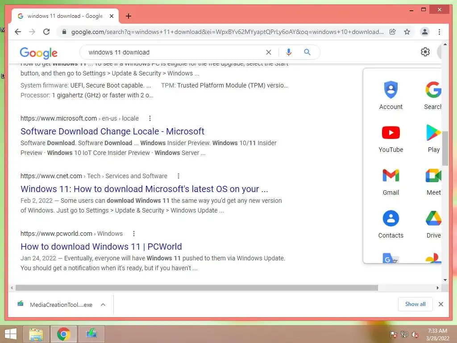Screen dimensions: 457x343
Task: Click the scroll right arrow
Action: [437, 288]
